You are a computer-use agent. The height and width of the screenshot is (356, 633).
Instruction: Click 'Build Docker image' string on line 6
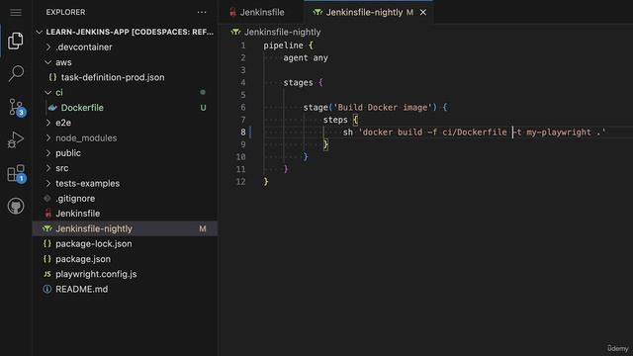coord(383,108)
